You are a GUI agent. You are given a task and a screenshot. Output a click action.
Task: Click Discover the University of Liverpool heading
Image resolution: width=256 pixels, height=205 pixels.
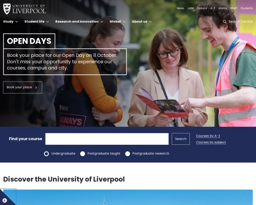(x=64, y=179)
